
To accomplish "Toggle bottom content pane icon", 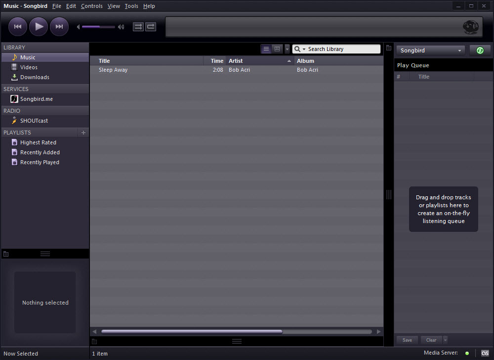I will tap(94, 341).
